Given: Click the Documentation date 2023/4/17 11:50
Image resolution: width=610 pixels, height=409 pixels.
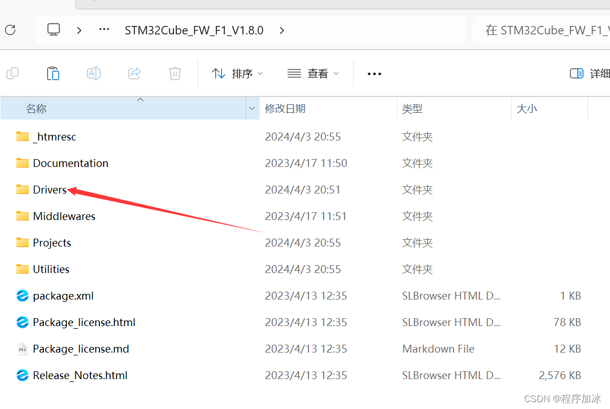Looking at the screenshot, I should 306,163.
